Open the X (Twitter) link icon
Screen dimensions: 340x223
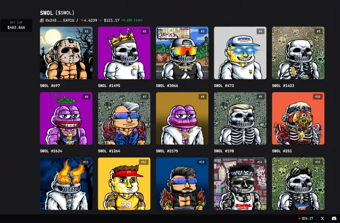coord(322,218)
